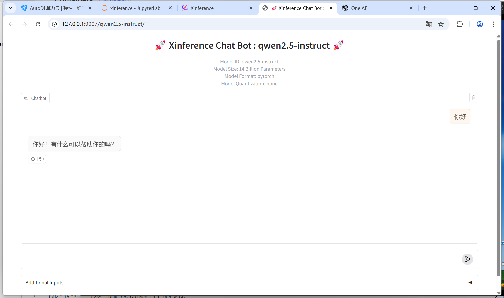Screen dimensions: 504x298
Task: Click the retry response icon
Action: click(33, 159)
